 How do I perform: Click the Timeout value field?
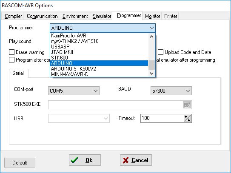[162, 118]
